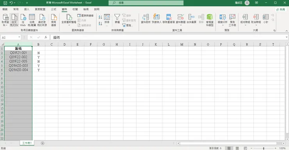Collapse the ribbon with the chevron
Screen dimensions: 289x150
tap(287, 31)
